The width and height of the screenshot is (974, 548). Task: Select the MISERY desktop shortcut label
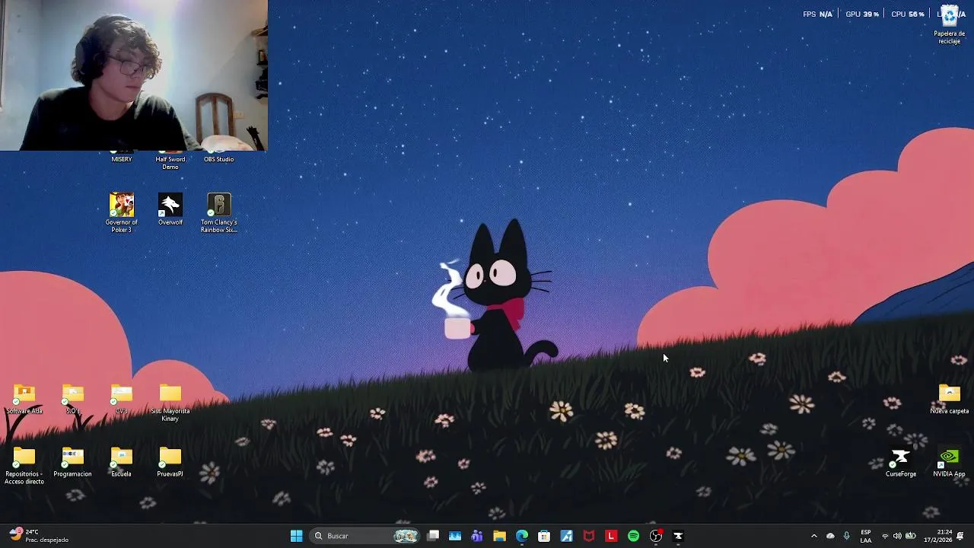tap(122, 159)
